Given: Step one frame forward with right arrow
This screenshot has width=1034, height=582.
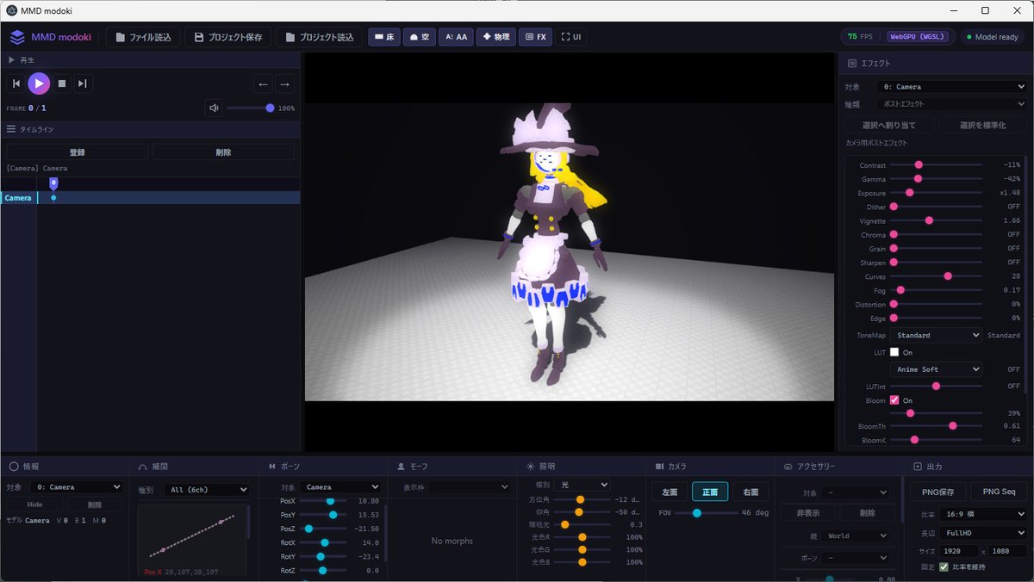Looking at the screenshot, I should coord(284,84).
